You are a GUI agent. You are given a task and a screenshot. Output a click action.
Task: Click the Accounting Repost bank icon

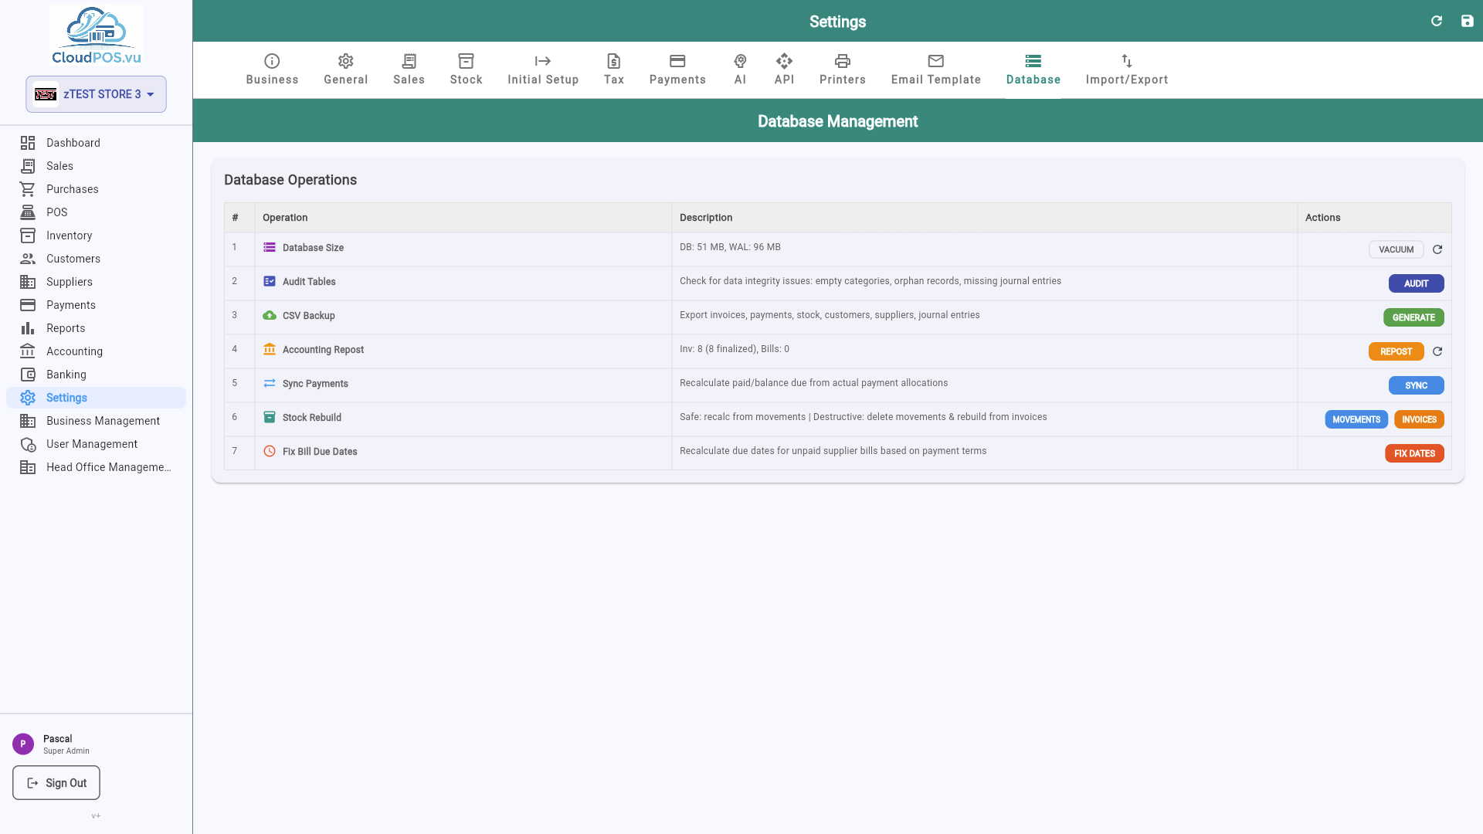pos(270,349)
